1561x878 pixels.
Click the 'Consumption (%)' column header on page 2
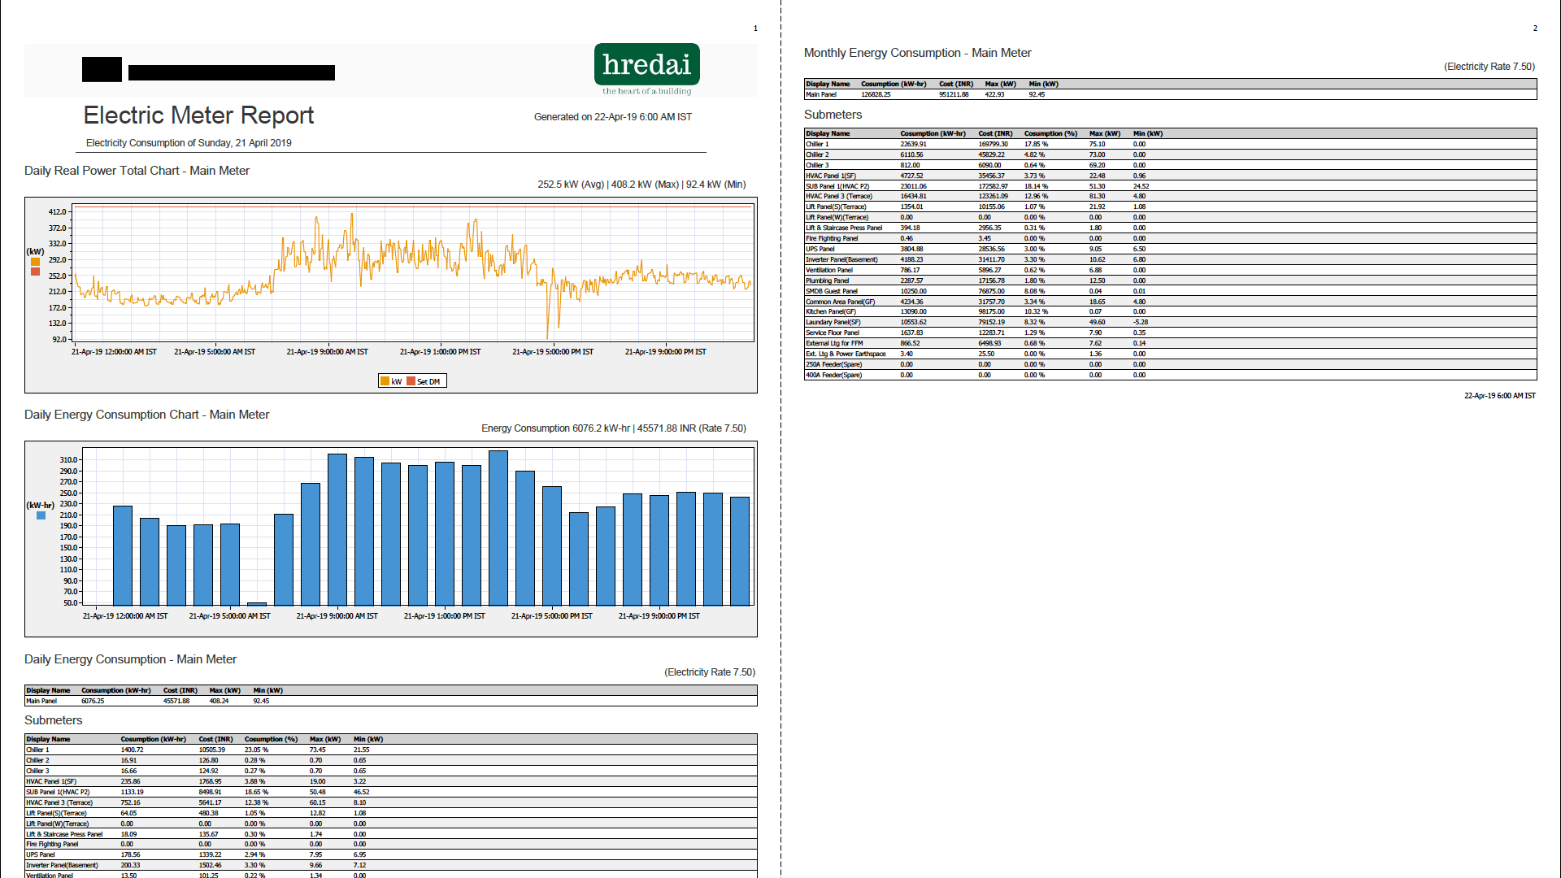1050,133
